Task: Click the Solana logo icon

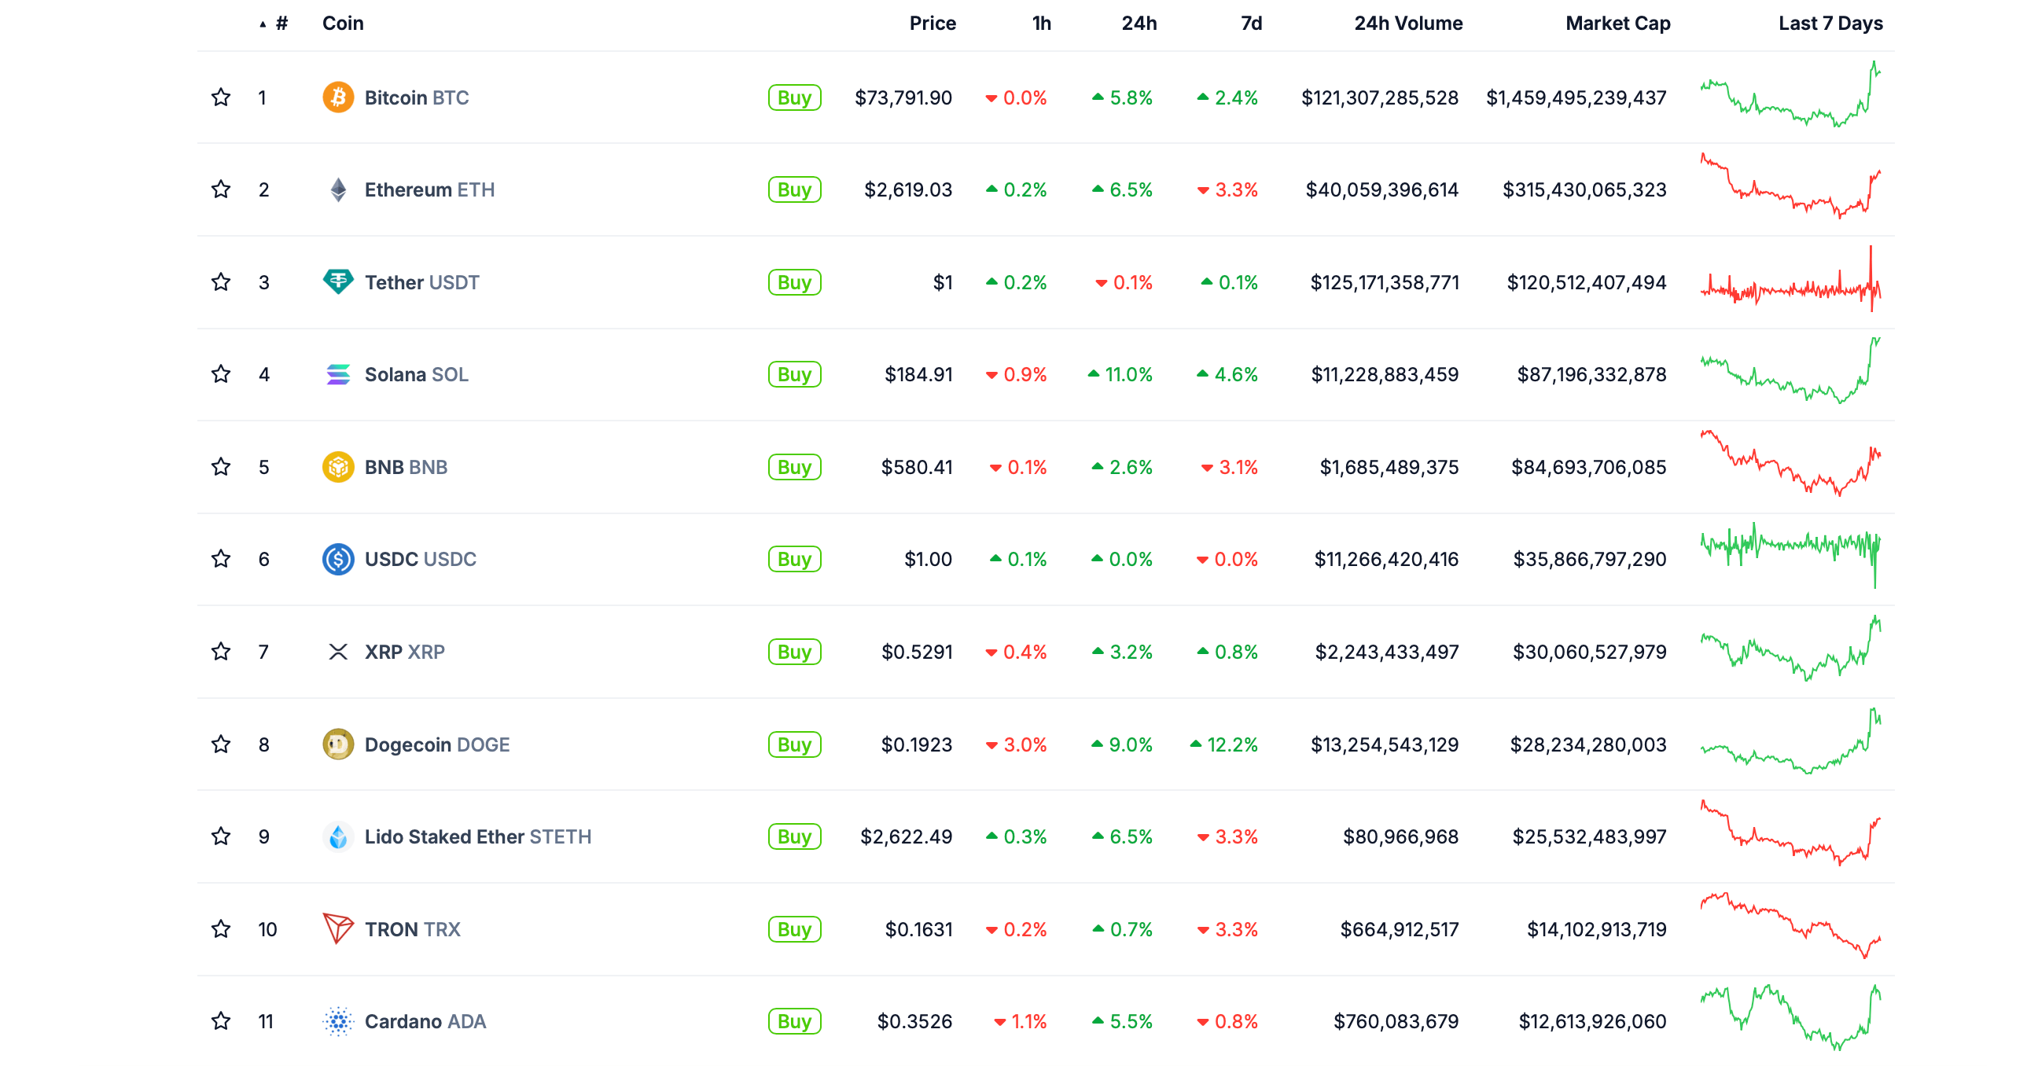Action: tap(338, 374)
